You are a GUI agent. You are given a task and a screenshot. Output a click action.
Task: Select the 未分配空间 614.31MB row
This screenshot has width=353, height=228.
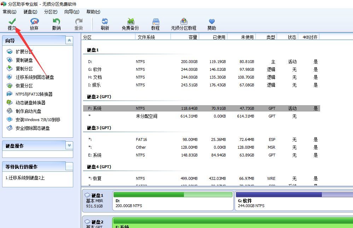(x=202, y=116)
